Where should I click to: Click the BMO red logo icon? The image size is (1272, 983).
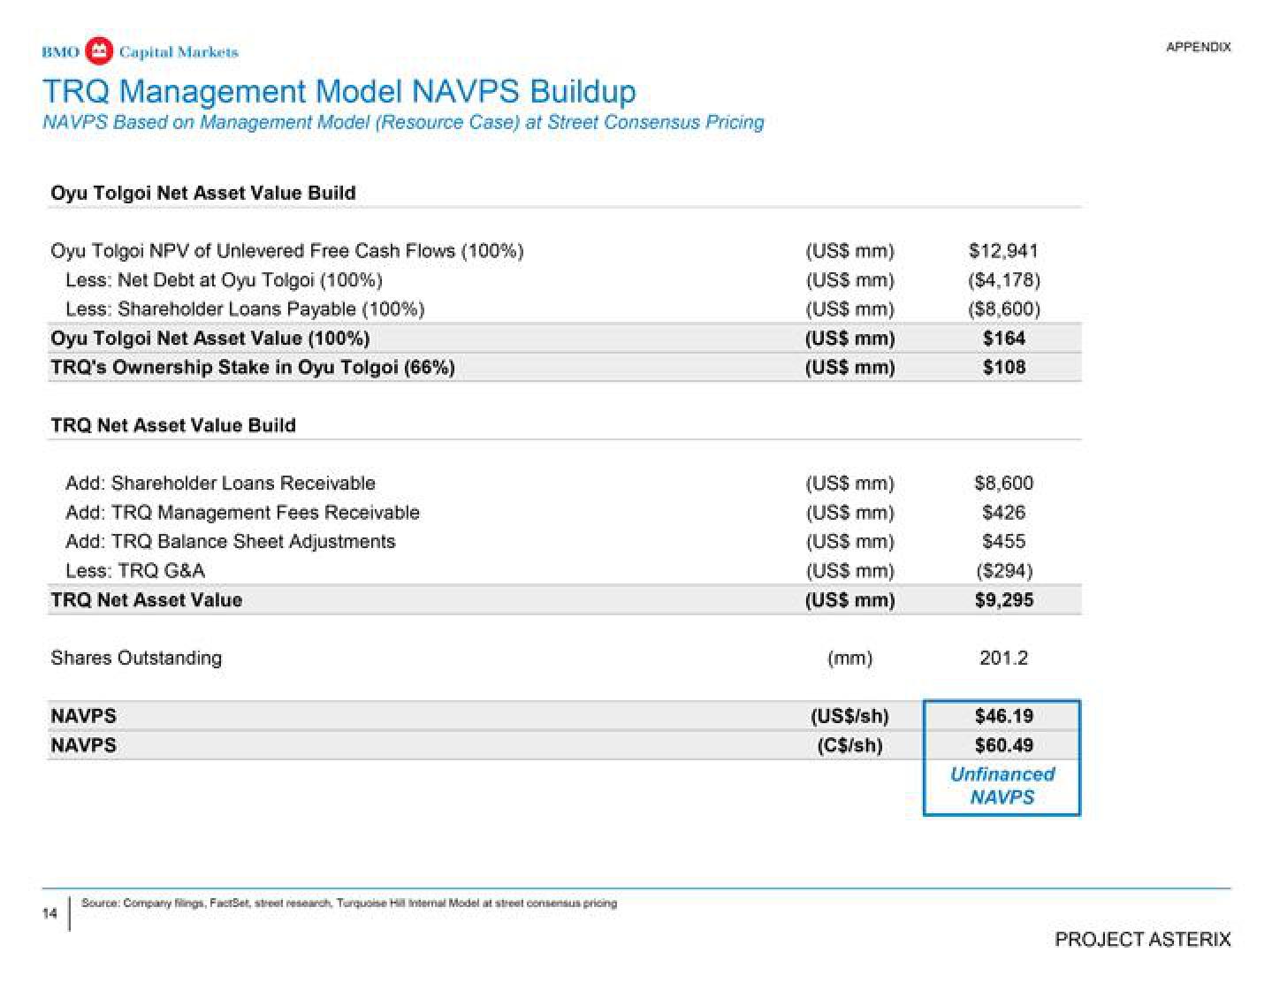point(100,51)
